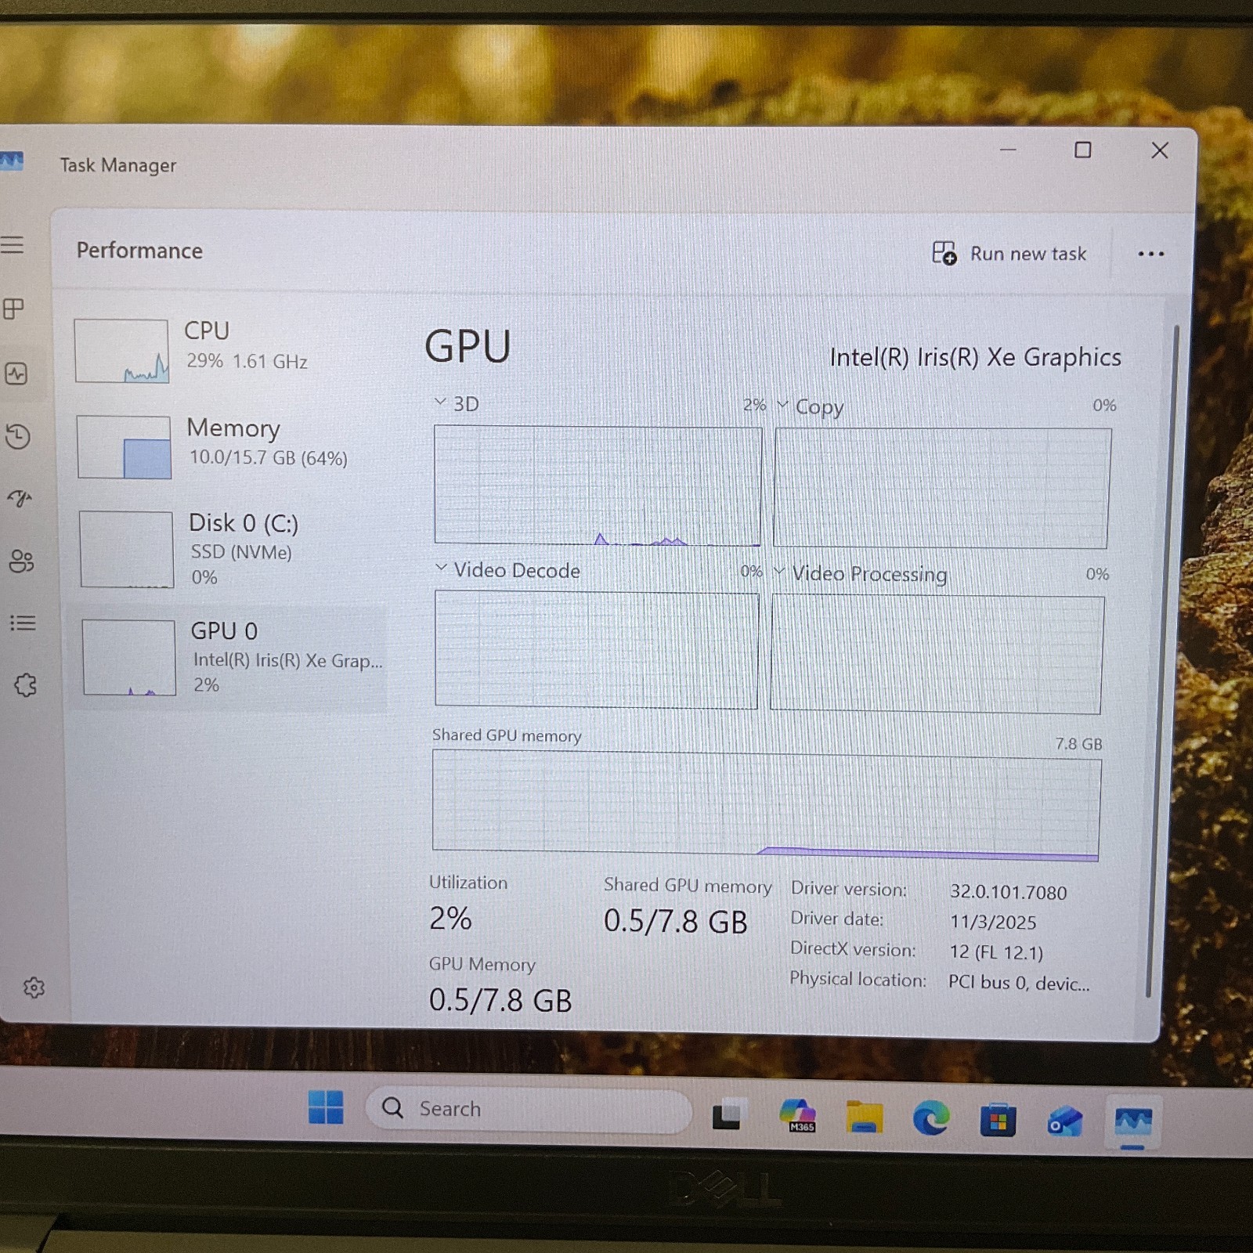1253x1253 pixels.
Task: Click the Performance page scrollbar
Action: [1163, 662]
